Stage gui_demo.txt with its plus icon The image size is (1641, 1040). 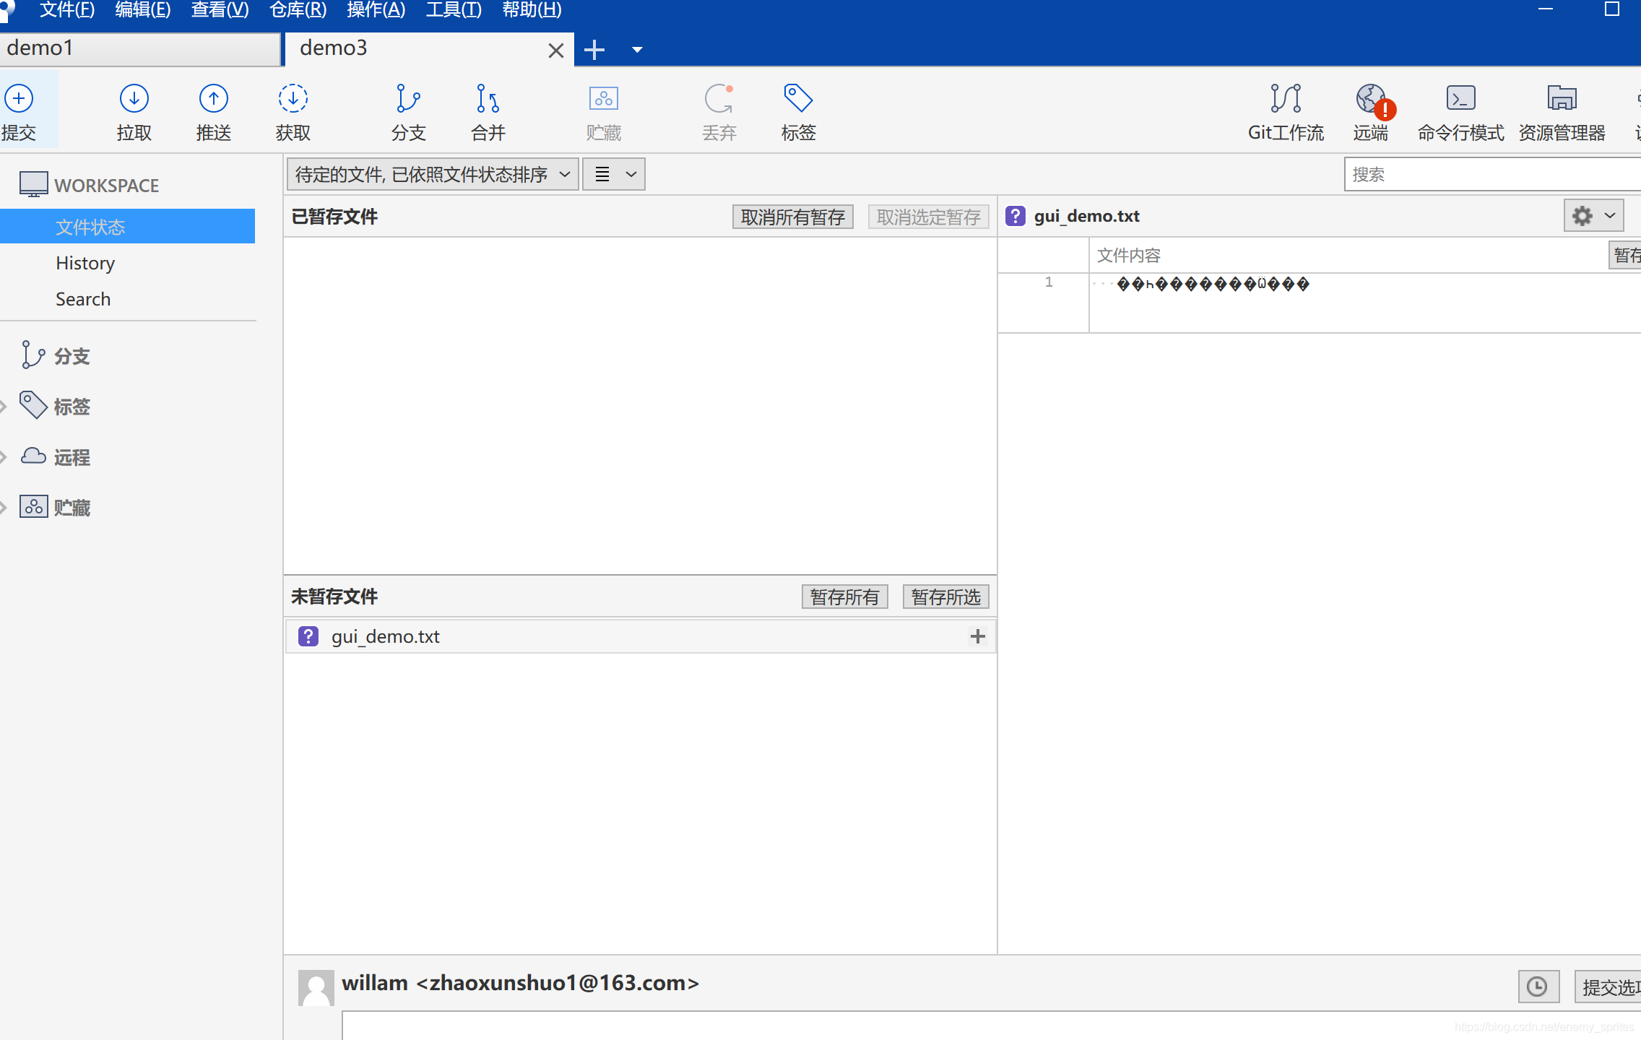[977, 636]
